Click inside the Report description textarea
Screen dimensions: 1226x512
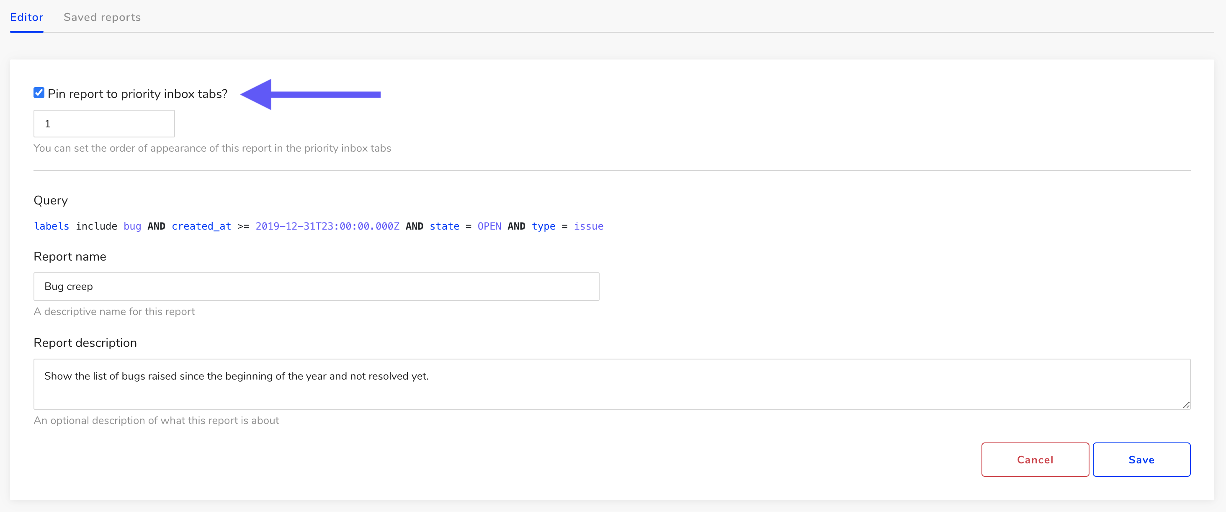612,384
